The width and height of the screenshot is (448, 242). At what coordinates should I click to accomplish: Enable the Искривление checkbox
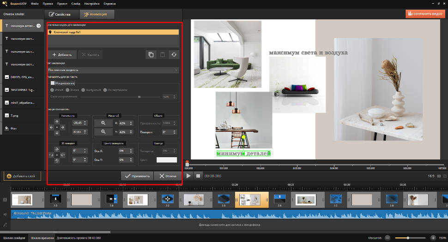click(x=53, y=83)
